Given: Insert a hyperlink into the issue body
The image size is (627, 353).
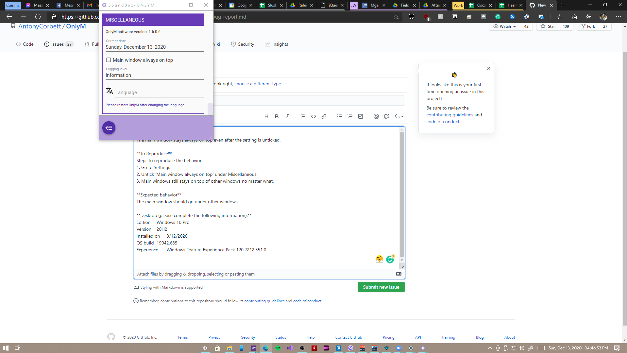Looking at the screenshot, I should (324, 116).
